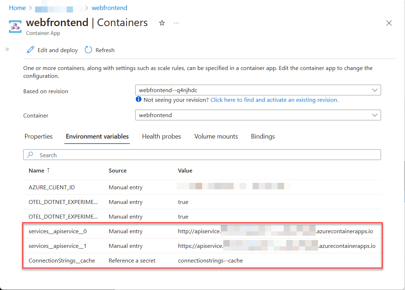Select the Environment variables tab
This screenshot has width=405, height=290.
pos(97,136)
